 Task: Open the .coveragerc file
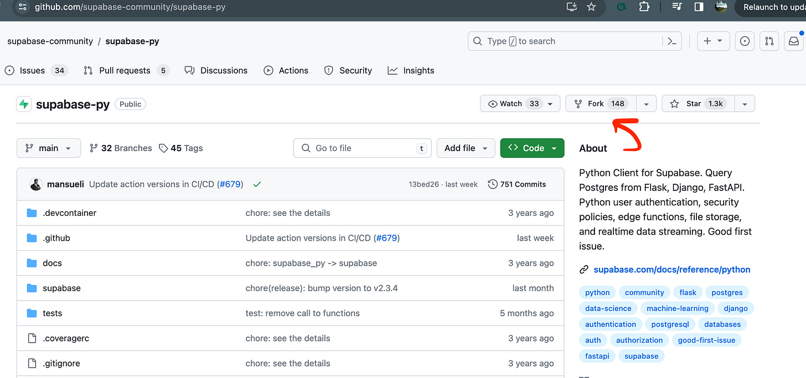pos(66,338)
